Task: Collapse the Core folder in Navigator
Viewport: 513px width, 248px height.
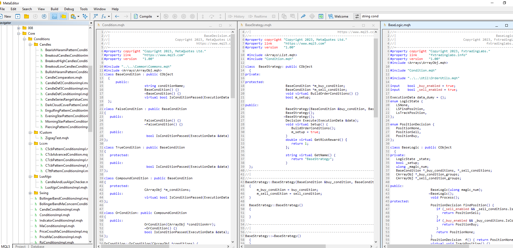Action: (x=19, y=34)
